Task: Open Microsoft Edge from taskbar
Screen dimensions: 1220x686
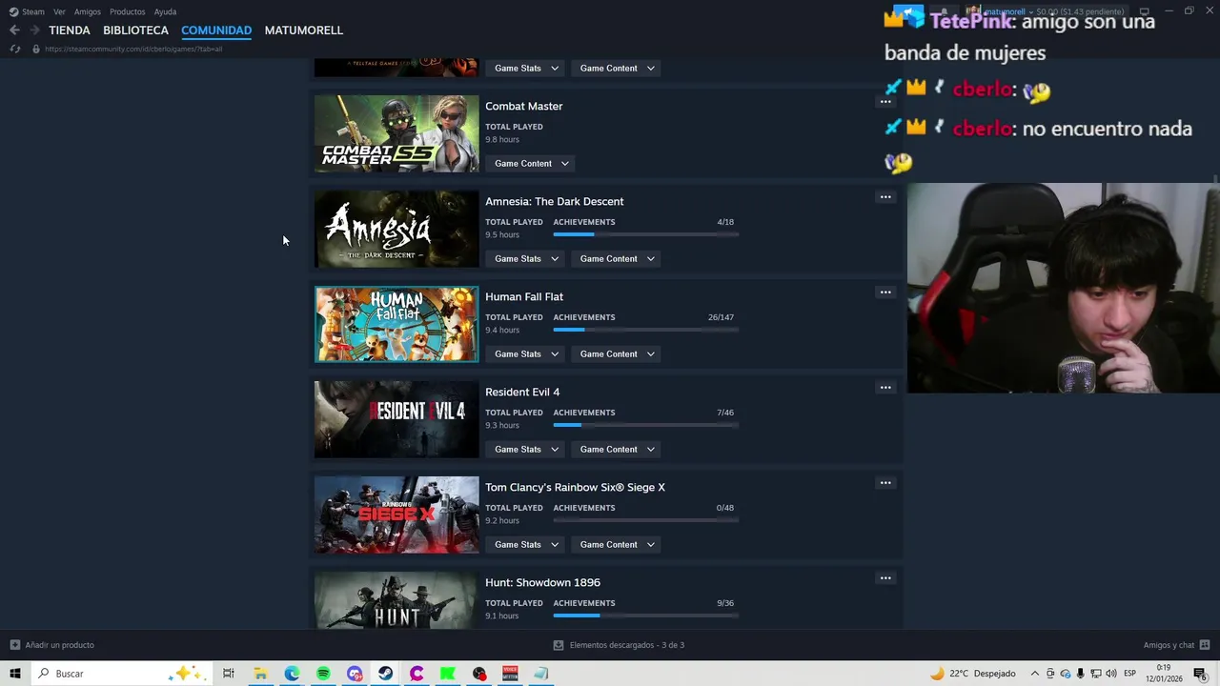Action: pyautogui.click(x=292, y=674)
